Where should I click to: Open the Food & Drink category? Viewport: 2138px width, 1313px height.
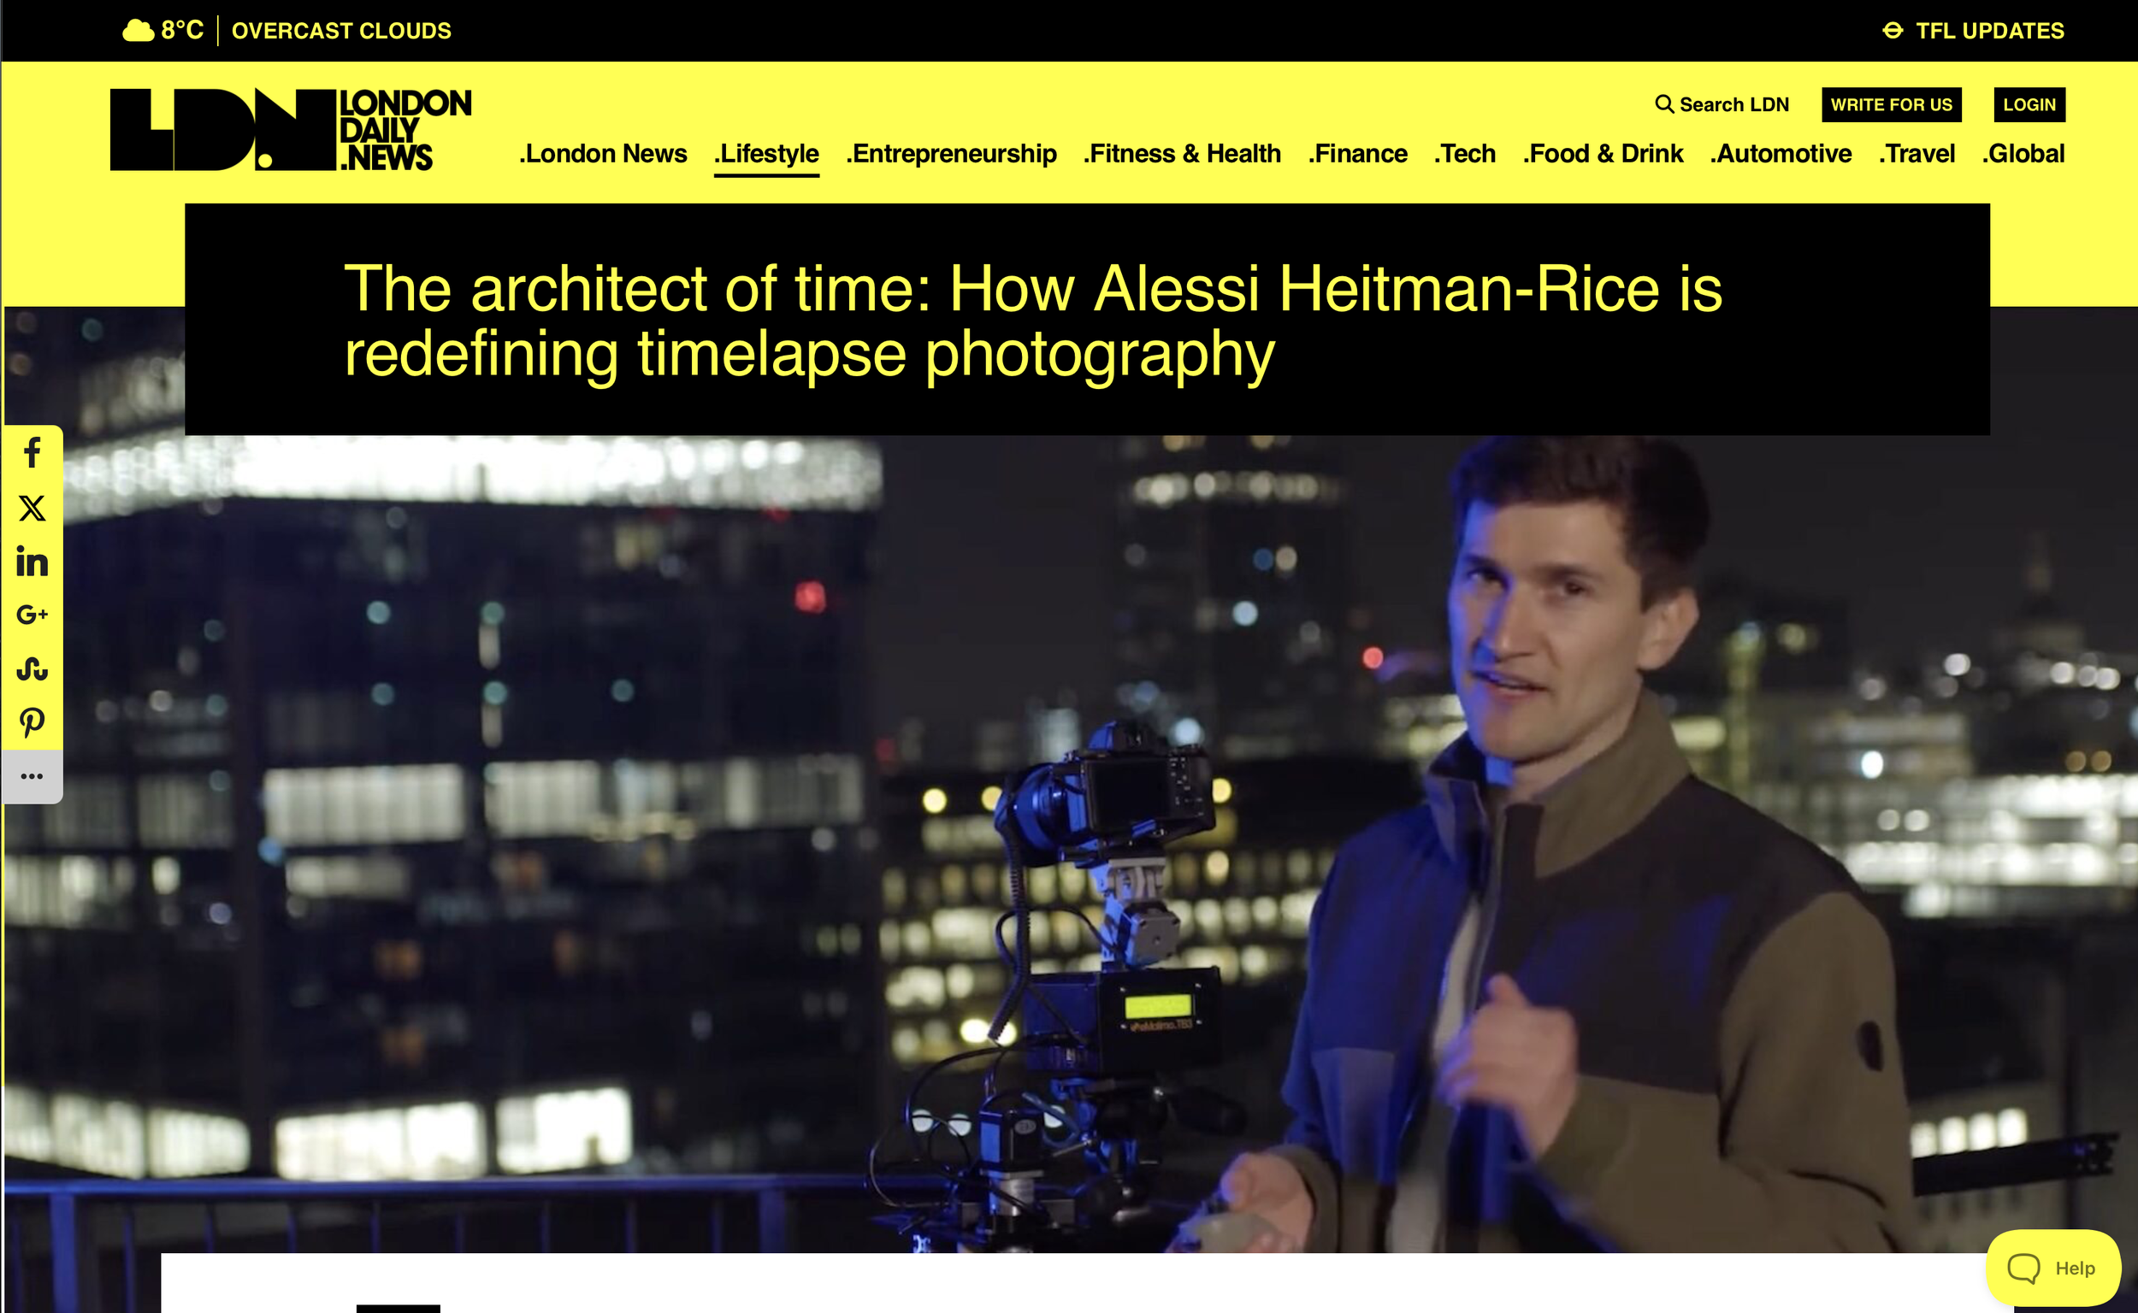pyautogui.click(x=1603, y=154)
